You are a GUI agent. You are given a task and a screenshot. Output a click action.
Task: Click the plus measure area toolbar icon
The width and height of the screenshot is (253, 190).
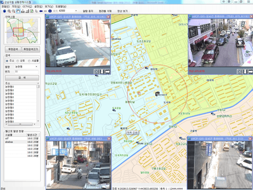tap(27, 11)
